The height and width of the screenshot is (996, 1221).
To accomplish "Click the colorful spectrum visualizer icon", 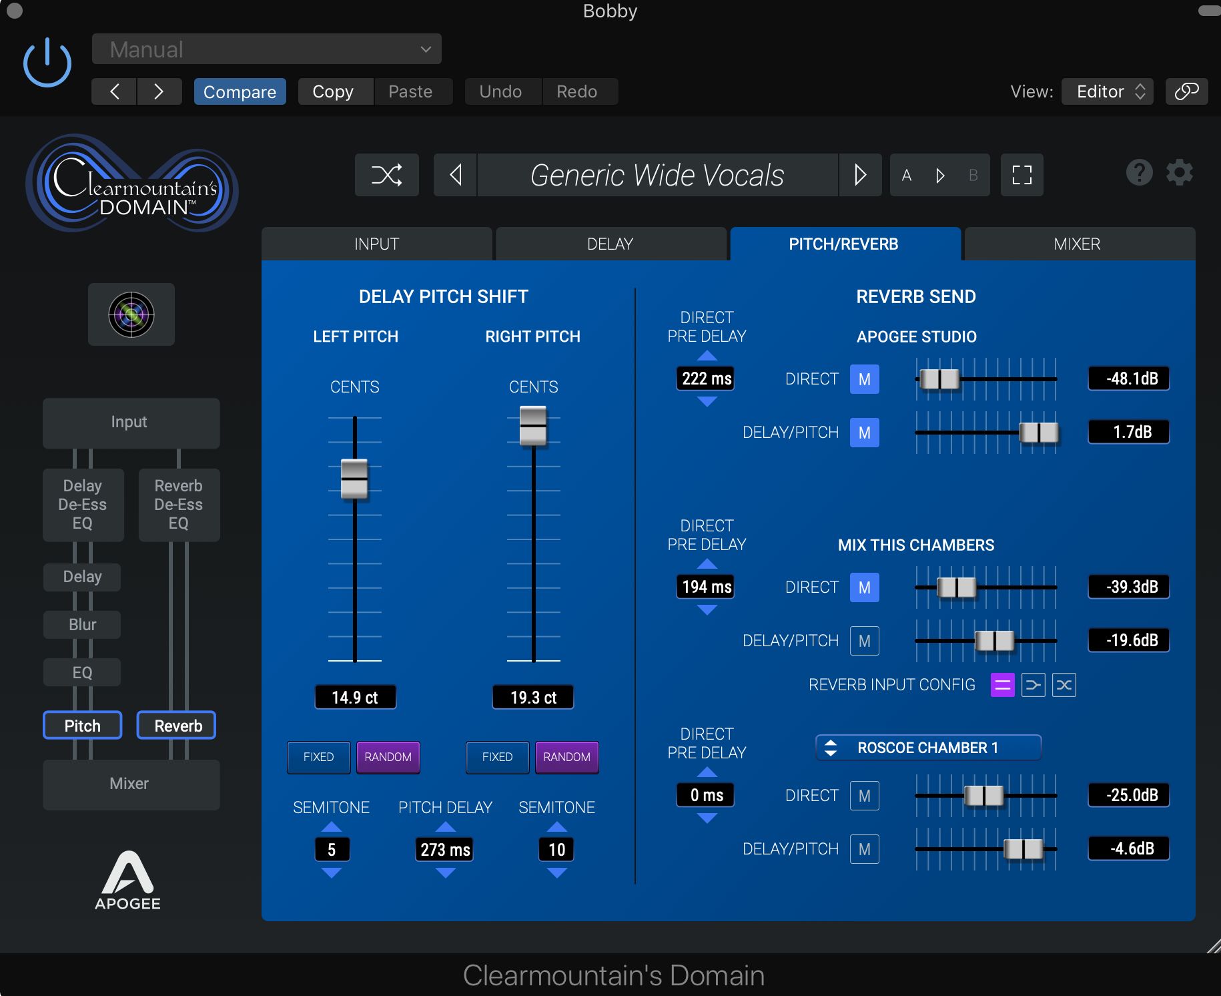I will pyautogui.click(x=131, y=314).
